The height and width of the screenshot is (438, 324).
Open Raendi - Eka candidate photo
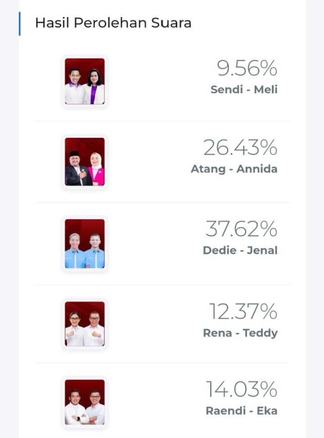85,402
